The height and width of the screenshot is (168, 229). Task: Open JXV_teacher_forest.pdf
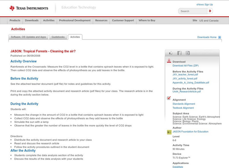[x=185, y=75]
